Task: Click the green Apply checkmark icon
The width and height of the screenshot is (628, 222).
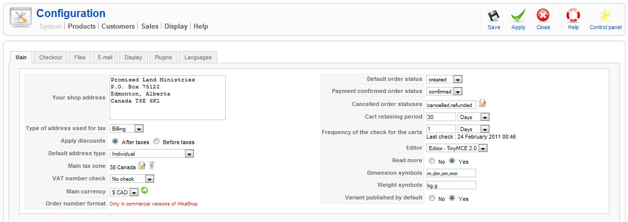Action: coord(518,16)
